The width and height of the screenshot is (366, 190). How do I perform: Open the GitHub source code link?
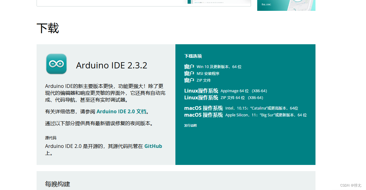click(153, 146)
